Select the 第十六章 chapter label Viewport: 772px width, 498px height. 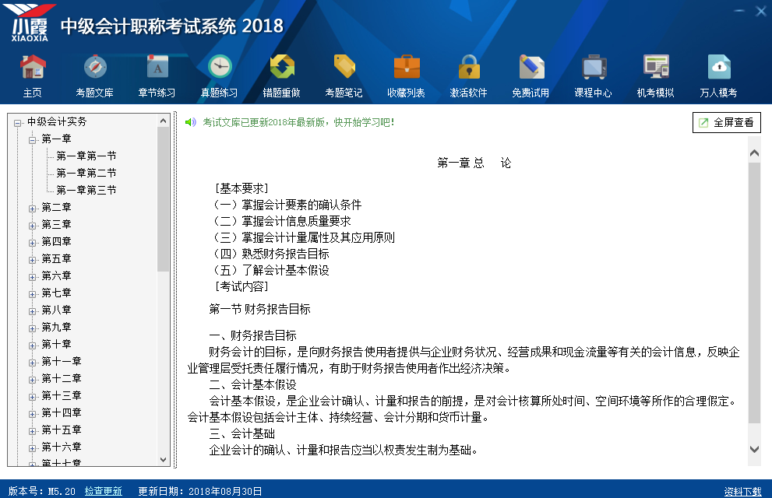point(61,447)
